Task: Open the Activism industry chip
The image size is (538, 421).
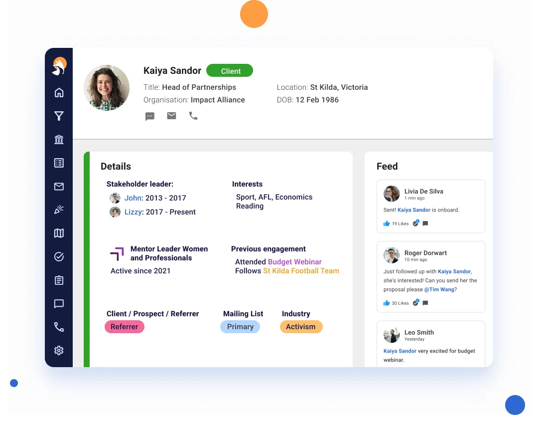Action: [301, 327]
